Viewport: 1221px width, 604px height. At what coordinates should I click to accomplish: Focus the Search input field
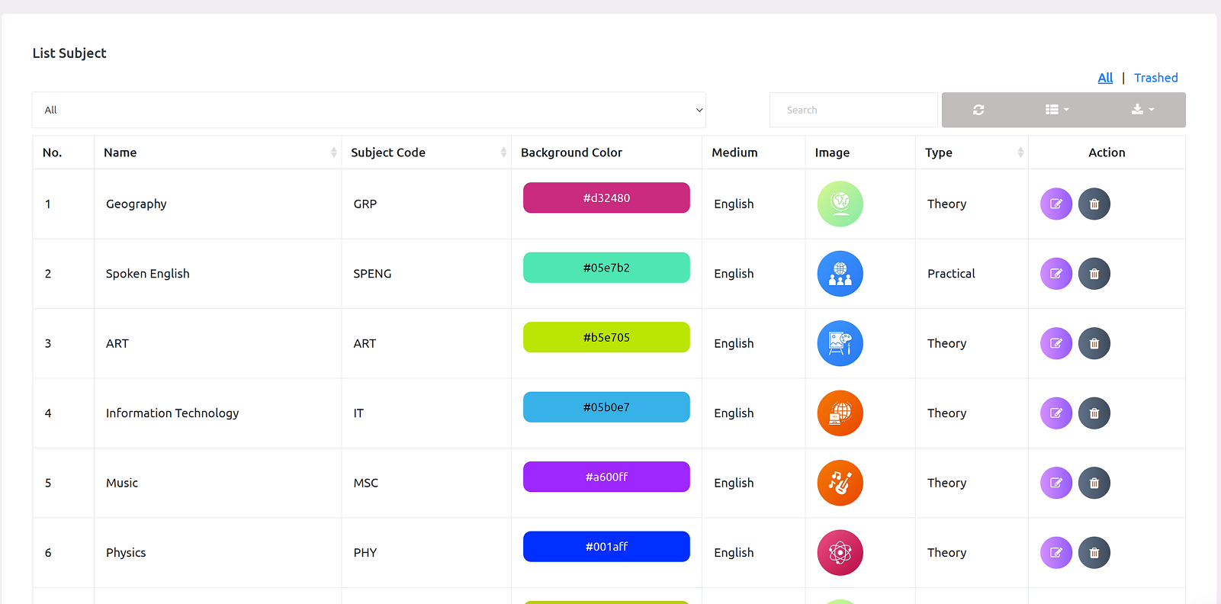click(x=853, y=110)
